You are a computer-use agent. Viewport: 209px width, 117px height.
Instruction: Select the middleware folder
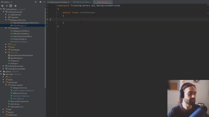click(12, 115)
